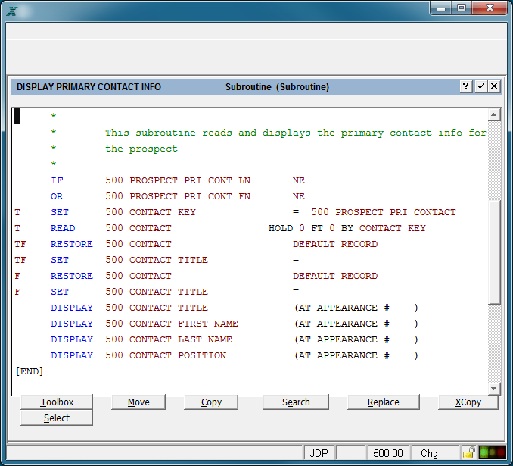Image resolution: width=513 pixels, height=466 pixels.
Task: Click the X application icon in title bar
Action: [x=12, y=11]
